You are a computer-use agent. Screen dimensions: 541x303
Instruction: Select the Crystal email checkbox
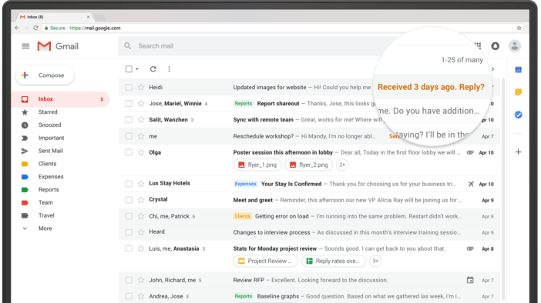click(129, 200)
